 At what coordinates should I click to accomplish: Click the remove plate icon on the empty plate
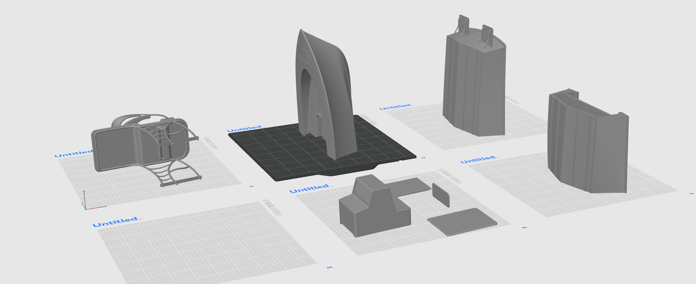coord(265,201)
